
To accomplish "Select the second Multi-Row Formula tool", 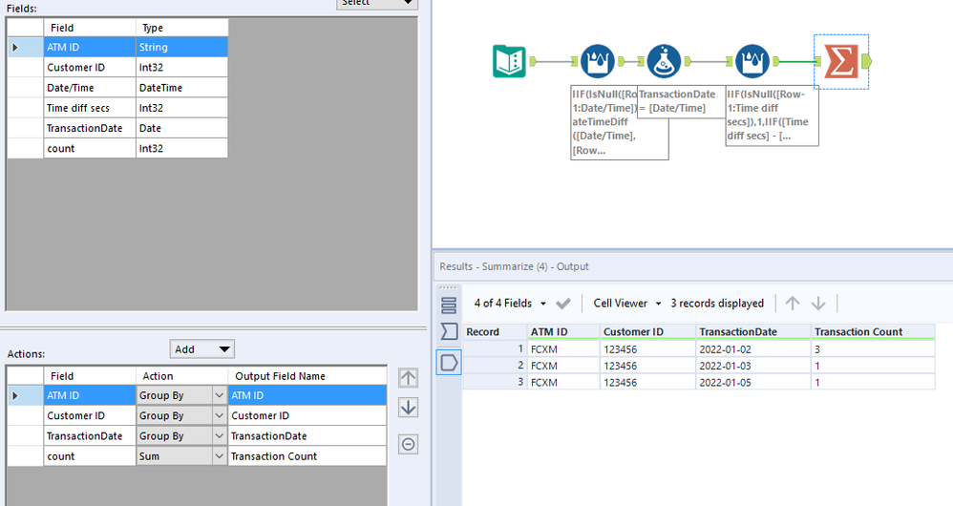I will point(752,61).
